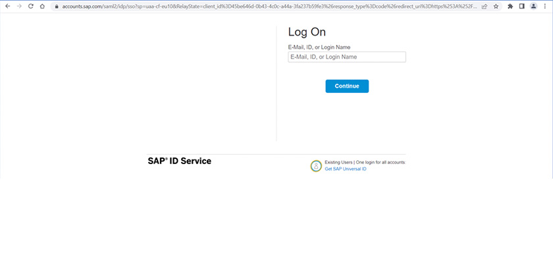
Task: Click the SAP ID Service logo
Action: point(180,161)
